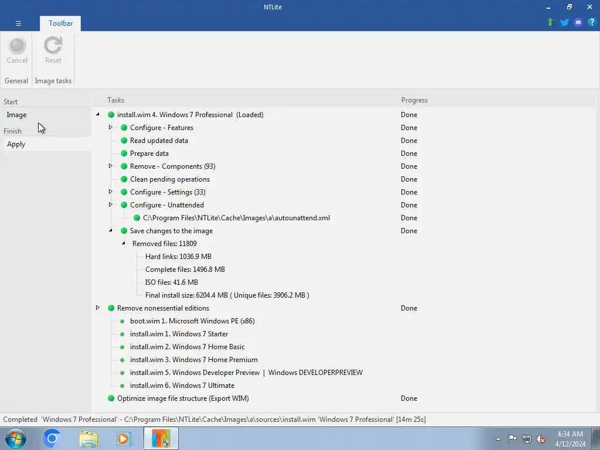Click the Progress column header
This screenshot has height=450, width=600.
[x=414, y=100]
